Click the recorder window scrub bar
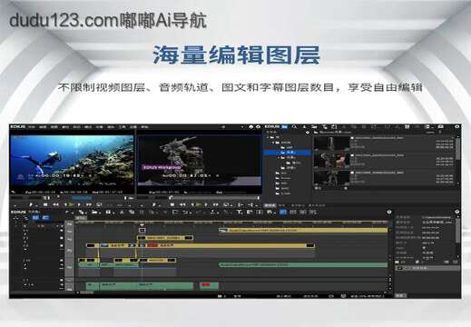The image size is (471, 327). tap(214, 198)
